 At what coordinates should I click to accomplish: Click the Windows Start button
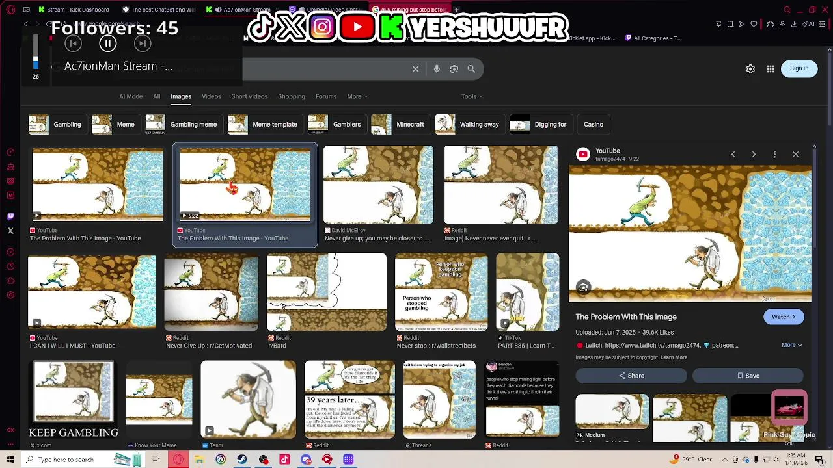10,460
